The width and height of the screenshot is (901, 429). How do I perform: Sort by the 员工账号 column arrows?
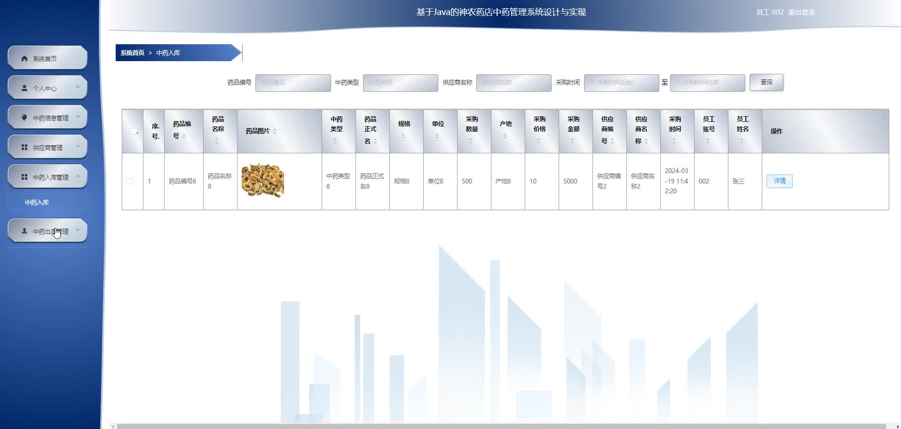[x=708, y=141]
